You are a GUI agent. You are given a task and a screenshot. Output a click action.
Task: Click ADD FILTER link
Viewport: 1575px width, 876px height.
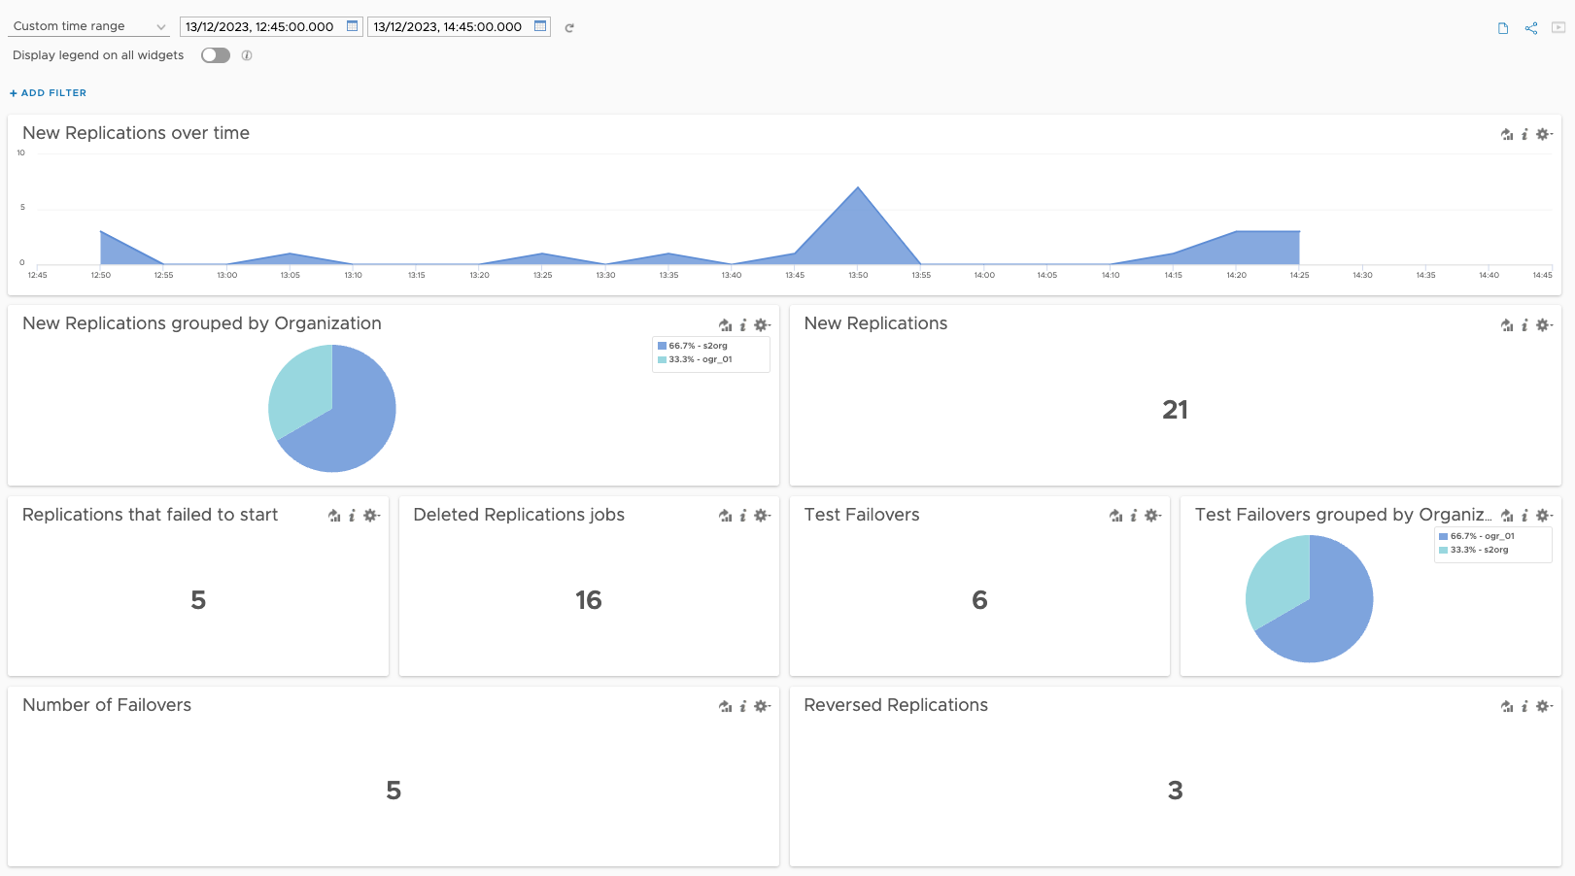point(48,93)
